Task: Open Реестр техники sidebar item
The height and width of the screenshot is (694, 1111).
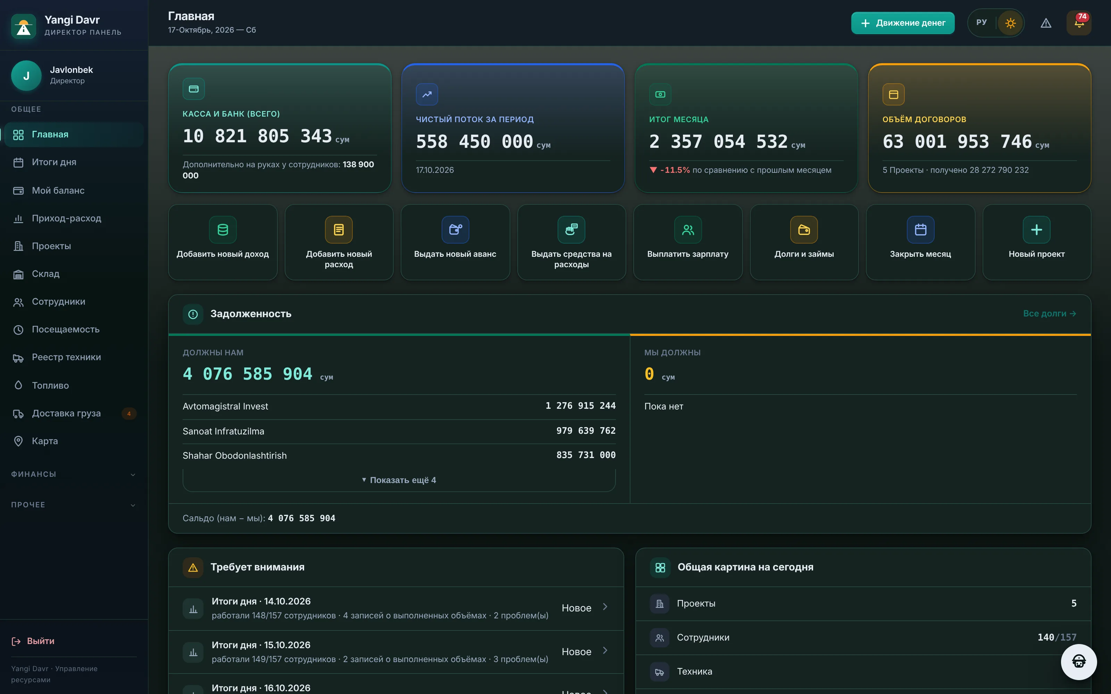Action: [x=74, y=357]
